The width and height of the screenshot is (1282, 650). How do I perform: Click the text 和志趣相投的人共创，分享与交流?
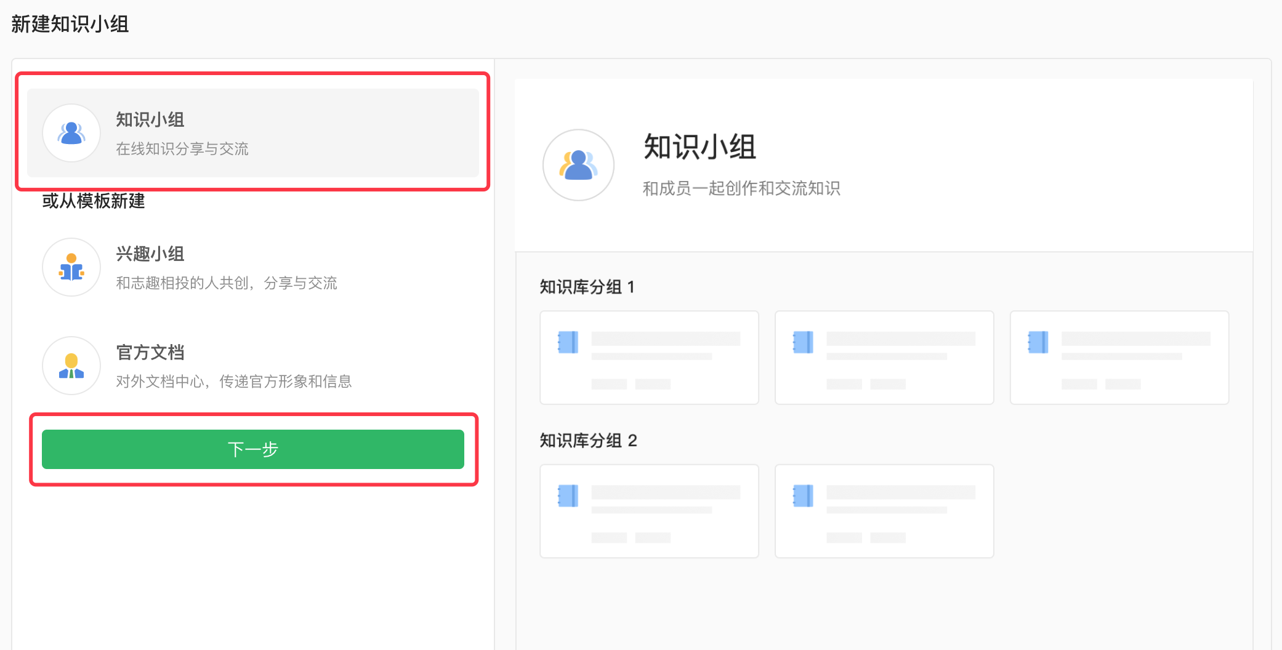point(227,283)
